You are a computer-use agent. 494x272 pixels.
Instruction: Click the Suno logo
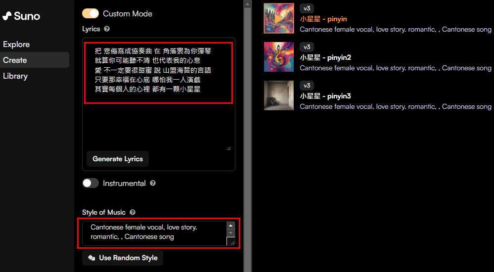point(21,16)
